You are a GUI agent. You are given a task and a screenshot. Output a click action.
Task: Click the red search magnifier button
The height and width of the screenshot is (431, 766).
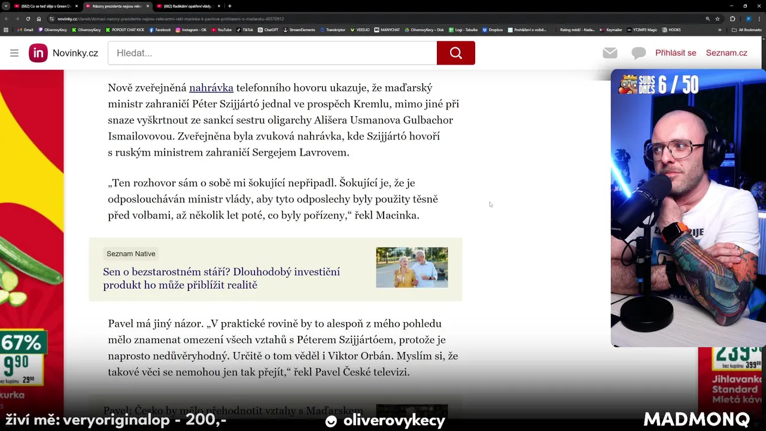pyautogui.click(x=456, y=53)
